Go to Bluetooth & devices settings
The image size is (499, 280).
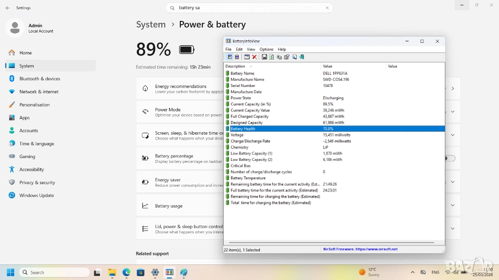point(39,79)
